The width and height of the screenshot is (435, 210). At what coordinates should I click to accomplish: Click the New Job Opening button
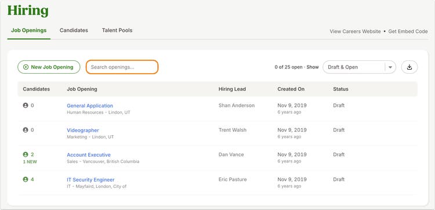(49, 67)
